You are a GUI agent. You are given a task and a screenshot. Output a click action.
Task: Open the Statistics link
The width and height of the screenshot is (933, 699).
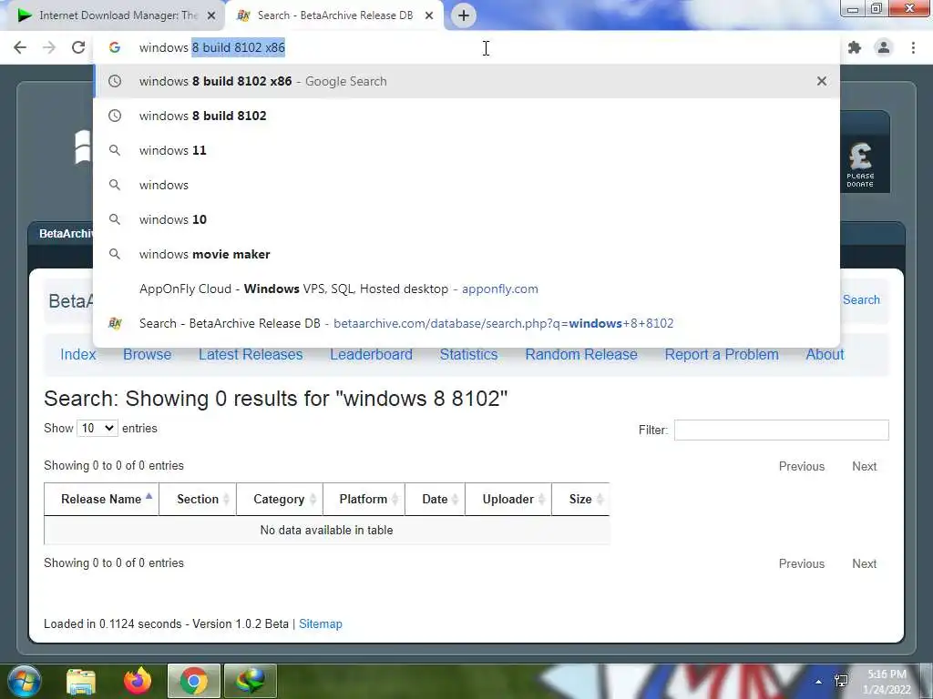[x=469, y=354]
